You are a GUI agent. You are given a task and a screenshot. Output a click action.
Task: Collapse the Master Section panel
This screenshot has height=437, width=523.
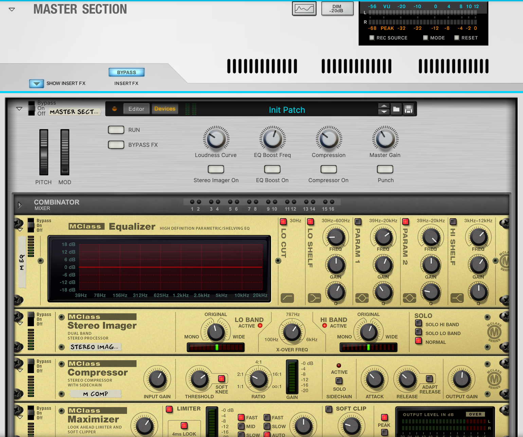[12, 10]
